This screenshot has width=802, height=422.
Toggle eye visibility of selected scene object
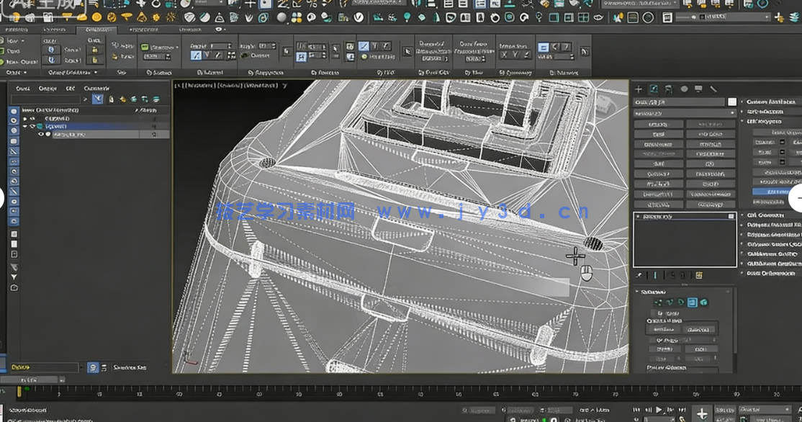(40, 135)
